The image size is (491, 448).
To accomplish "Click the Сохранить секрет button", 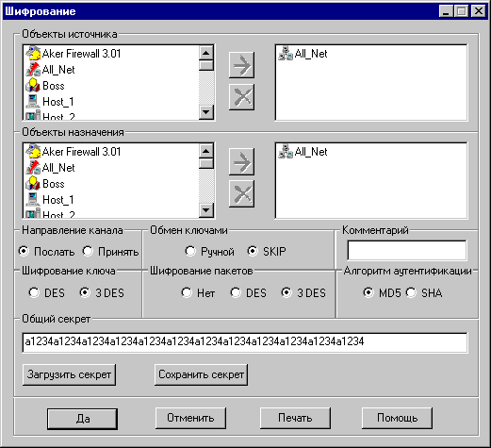I will pos(201,374).
